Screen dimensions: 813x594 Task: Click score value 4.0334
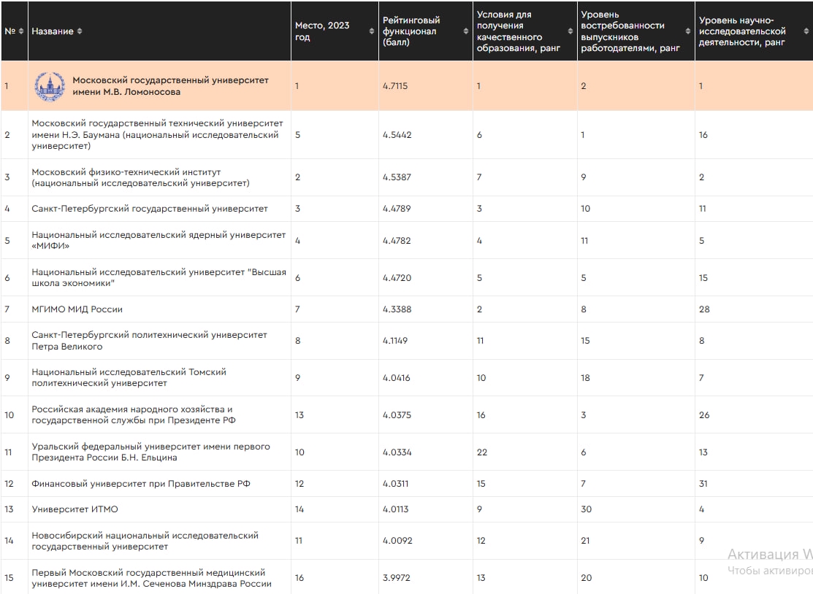coord(397,452)
